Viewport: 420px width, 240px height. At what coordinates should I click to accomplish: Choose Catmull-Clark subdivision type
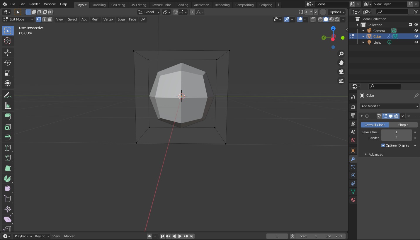coord(375,125)
